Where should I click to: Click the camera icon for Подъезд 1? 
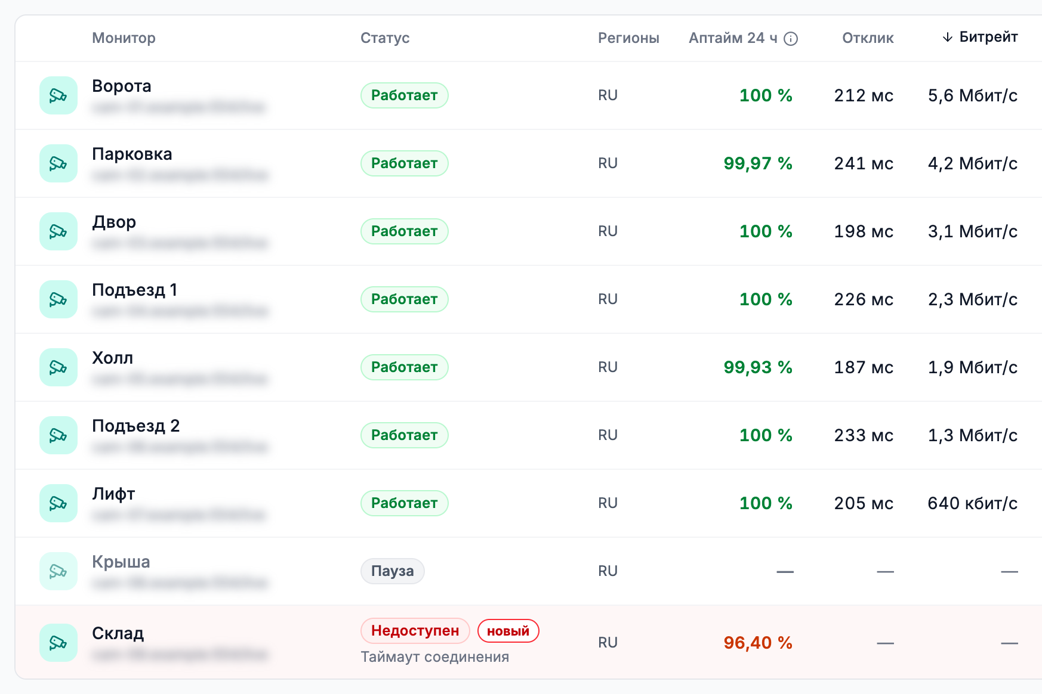58,299
